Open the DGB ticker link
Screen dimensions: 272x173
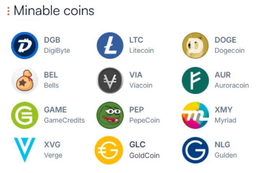pyautogui.click(x=52, y=40)
